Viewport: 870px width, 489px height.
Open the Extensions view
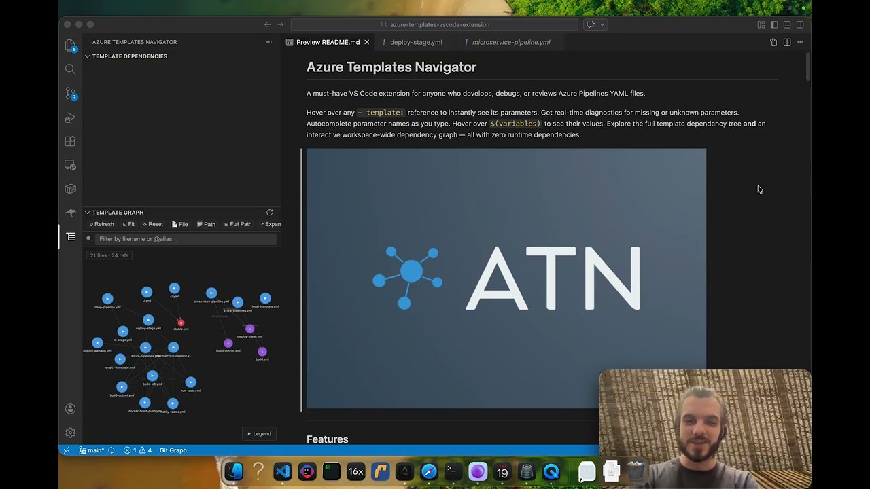tap(70, 141)
